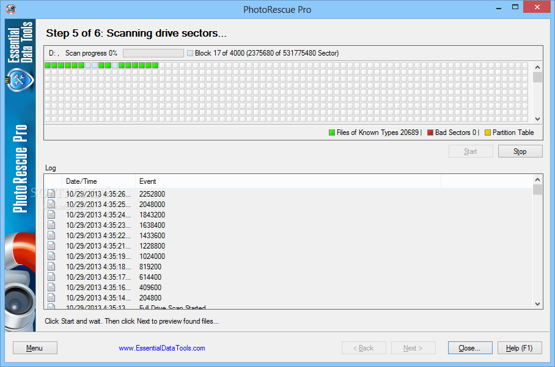Viewport: 555px width, 367px height.
Task: Click 'Block 17 of 4000' status text
Action: click(x=219, y=53)
